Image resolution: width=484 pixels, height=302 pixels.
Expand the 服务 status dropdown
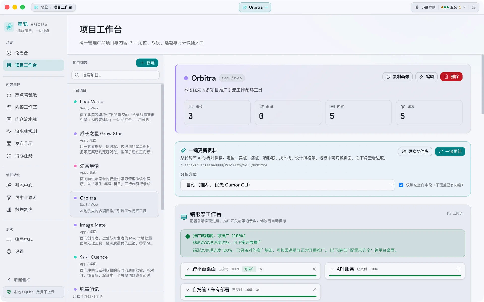point(453,7)
